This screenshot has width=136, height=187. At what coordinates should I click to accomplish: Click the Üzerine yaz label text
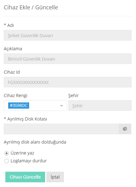pyautogui.click(x=22, y=153)
